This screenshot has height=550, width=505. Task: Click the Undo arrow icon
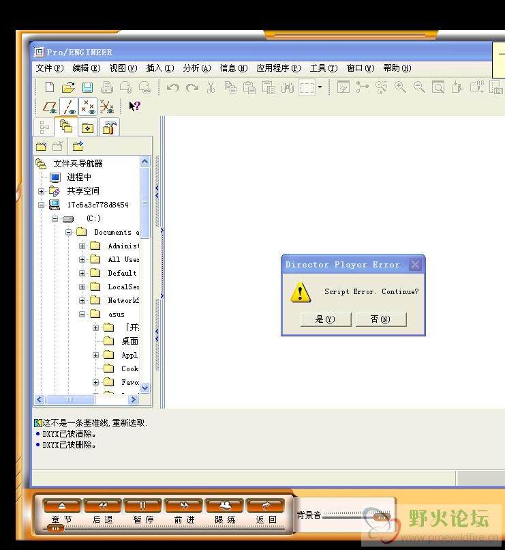click(173, 87)
